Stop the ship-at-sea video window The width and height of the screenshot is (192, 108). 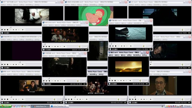click(116, 46)
